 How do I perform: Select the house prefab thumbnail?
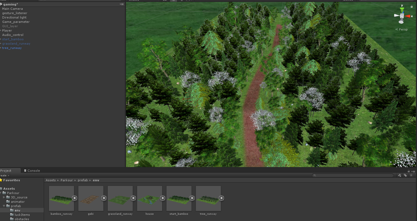[150, 198]
